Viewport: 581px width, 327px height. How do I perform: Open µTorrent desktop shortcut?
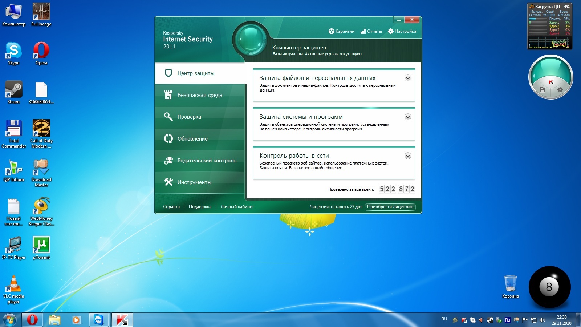coord(41,248)
